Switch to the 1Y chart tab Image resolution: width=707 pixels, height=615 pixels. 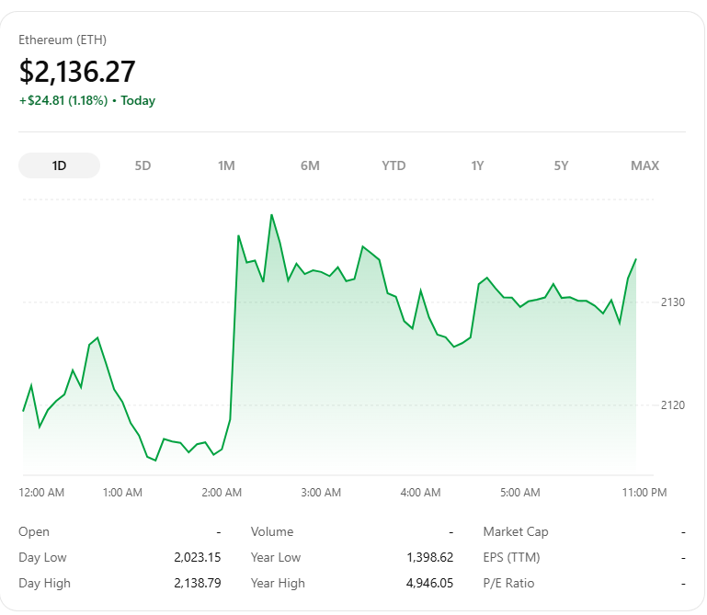point(477,165)
